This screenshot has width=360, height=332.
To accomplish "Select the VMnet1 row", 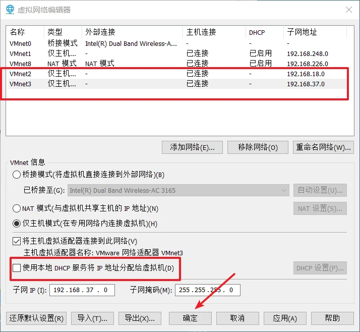I will 177,53.
